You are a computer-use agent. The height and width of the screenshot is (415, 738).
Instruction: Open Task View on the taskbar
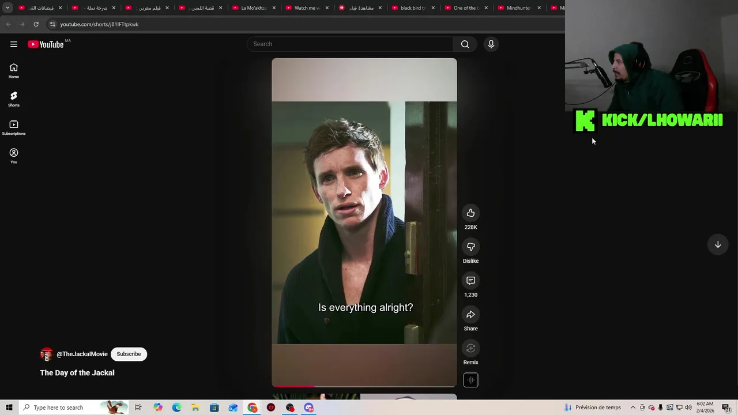(x=138, y=408)
